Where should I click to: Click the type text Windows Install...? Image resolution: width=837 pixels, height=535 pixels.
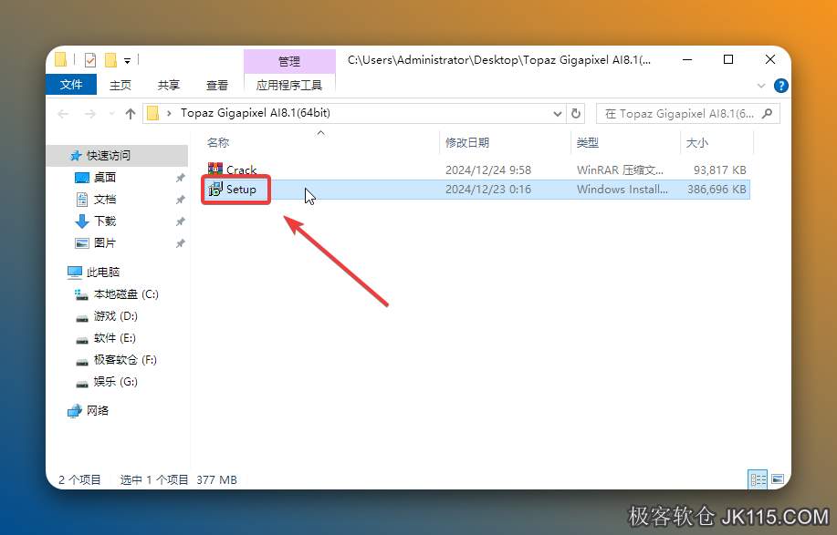point(622,190)
